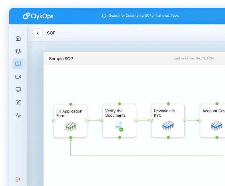This screenshot has width=225, height=186.
Task: Select the Fill Application Form node
Action: [x=70, y=121]
